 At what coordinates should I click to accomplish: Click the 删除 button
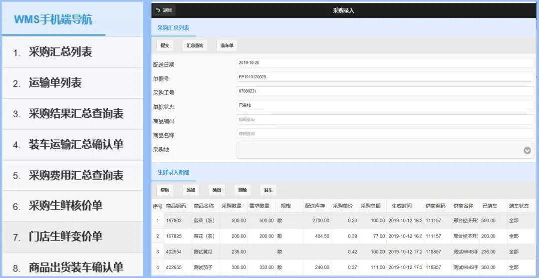(243, 190)
